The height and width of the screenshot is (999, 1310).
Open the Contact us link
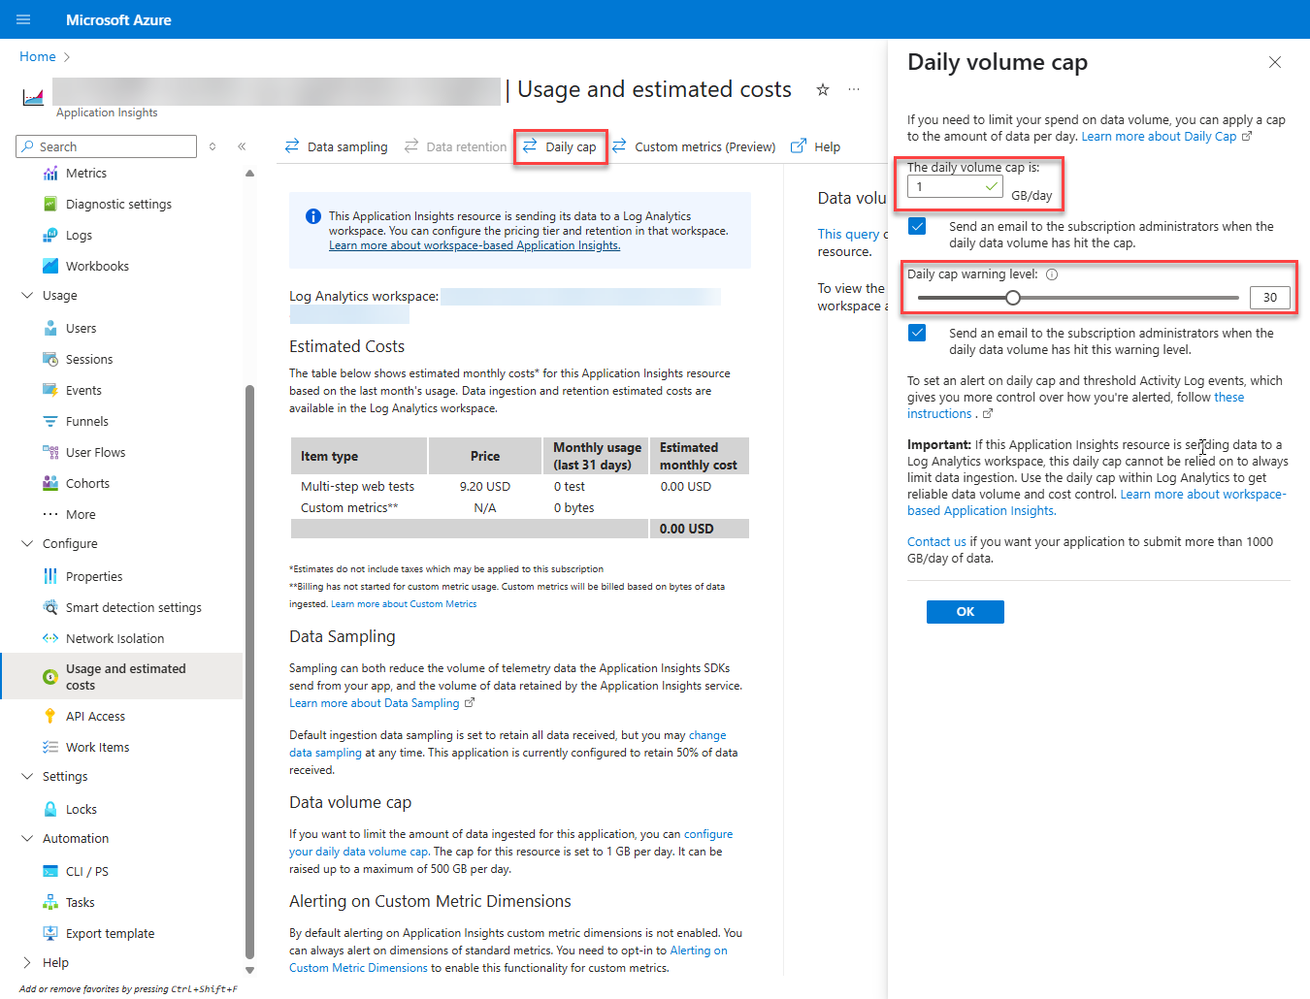(x=936, y=542)
